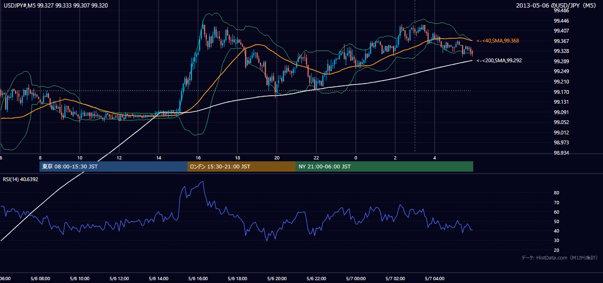Click the 5/6 12:00 time axis label

pyautogui.click(x=119, y=278)
